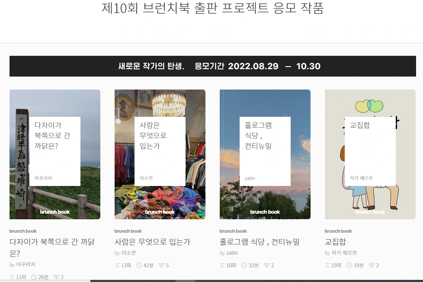The image size is (423, 282).
Task: Open the 사람은 무엇으로 입는가 book cover
Action: pos(160,154)
